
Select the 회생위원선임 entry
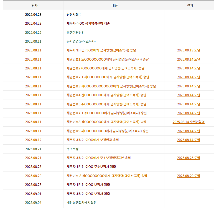coord(76,33)
